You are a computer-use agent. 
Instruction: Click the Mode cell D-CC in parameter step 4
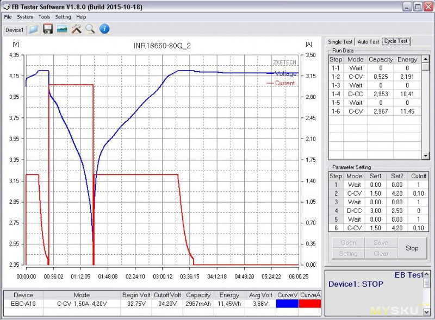[355, 211]
